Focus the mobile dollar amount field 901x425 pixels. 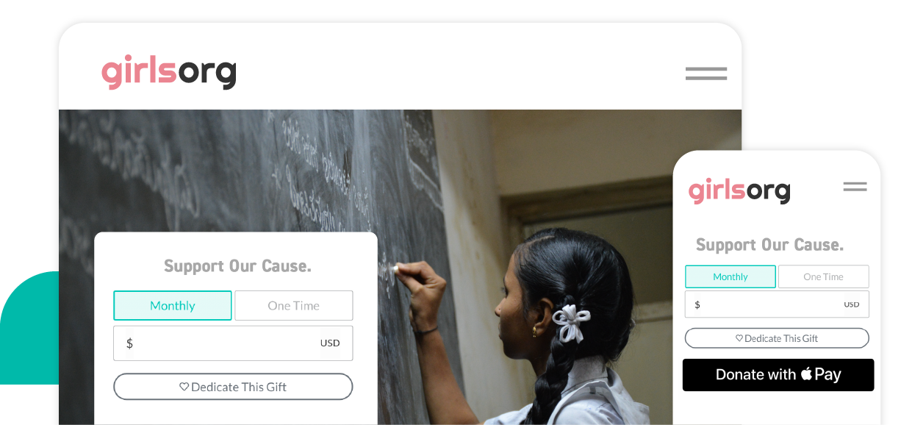pyautogui.click(x=777, y=304)
